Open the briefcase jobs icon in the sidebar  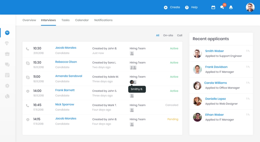[8, 54]
